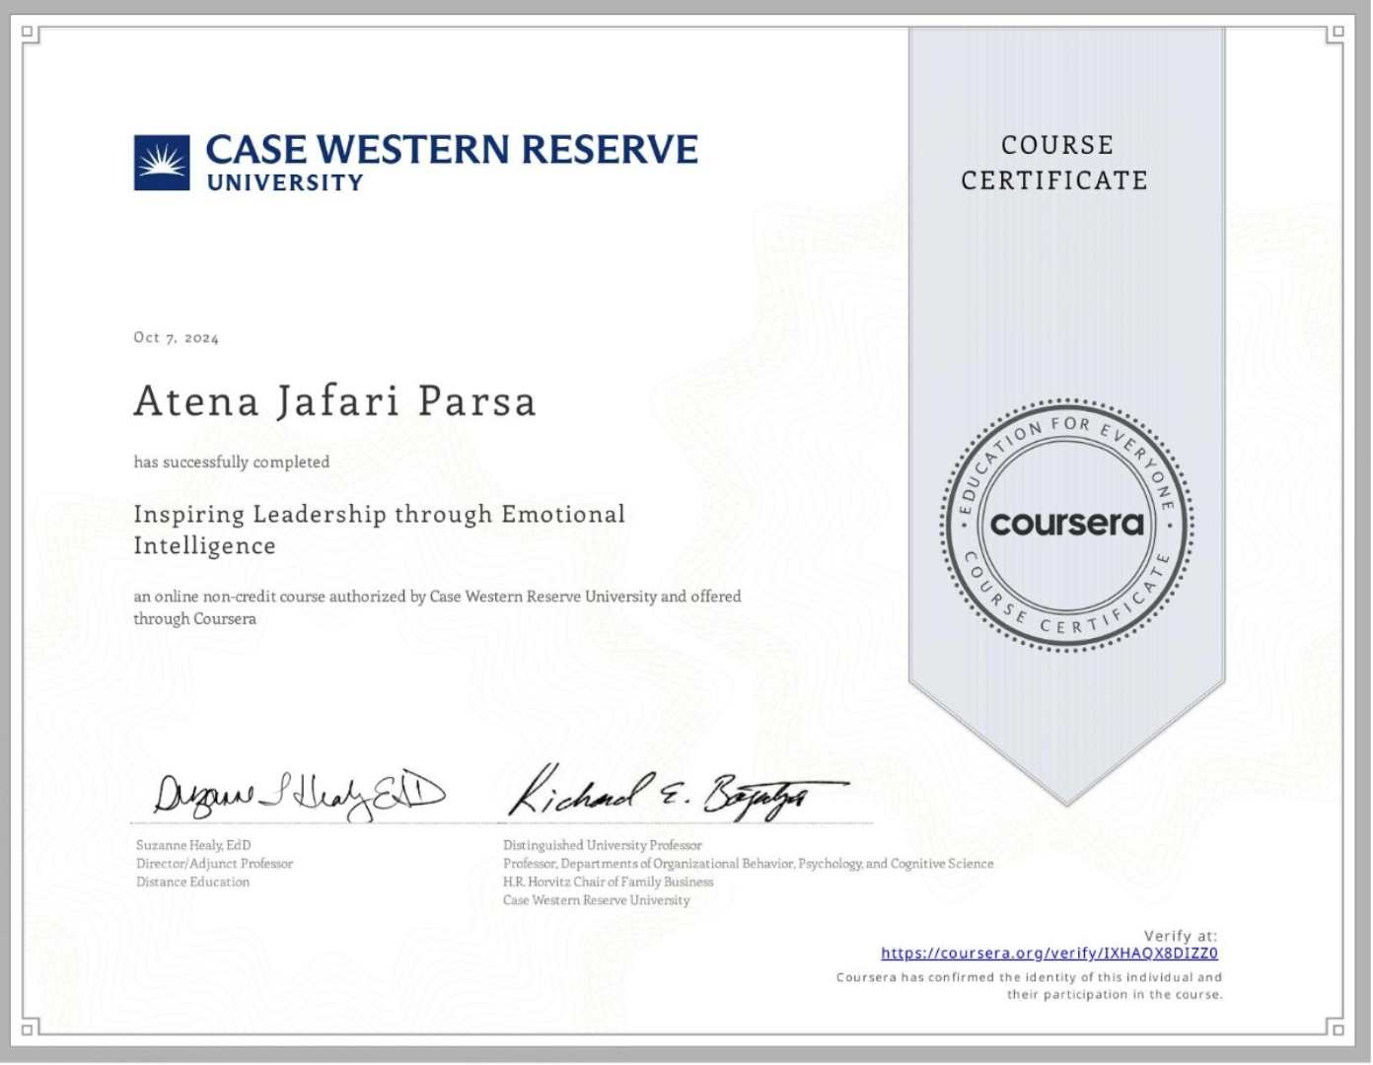The height and width of the screenshot is (1065, 1373).
Task: Click the top-right corner square ornament
Action: 1337,33
